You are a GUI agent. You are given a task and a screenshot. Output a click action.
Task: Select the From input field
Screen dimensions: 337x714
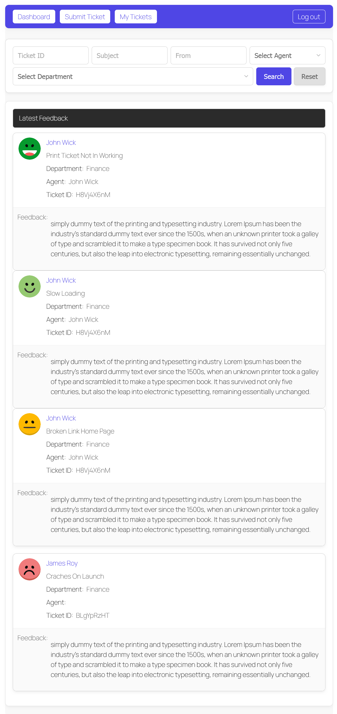click(209, 56)
